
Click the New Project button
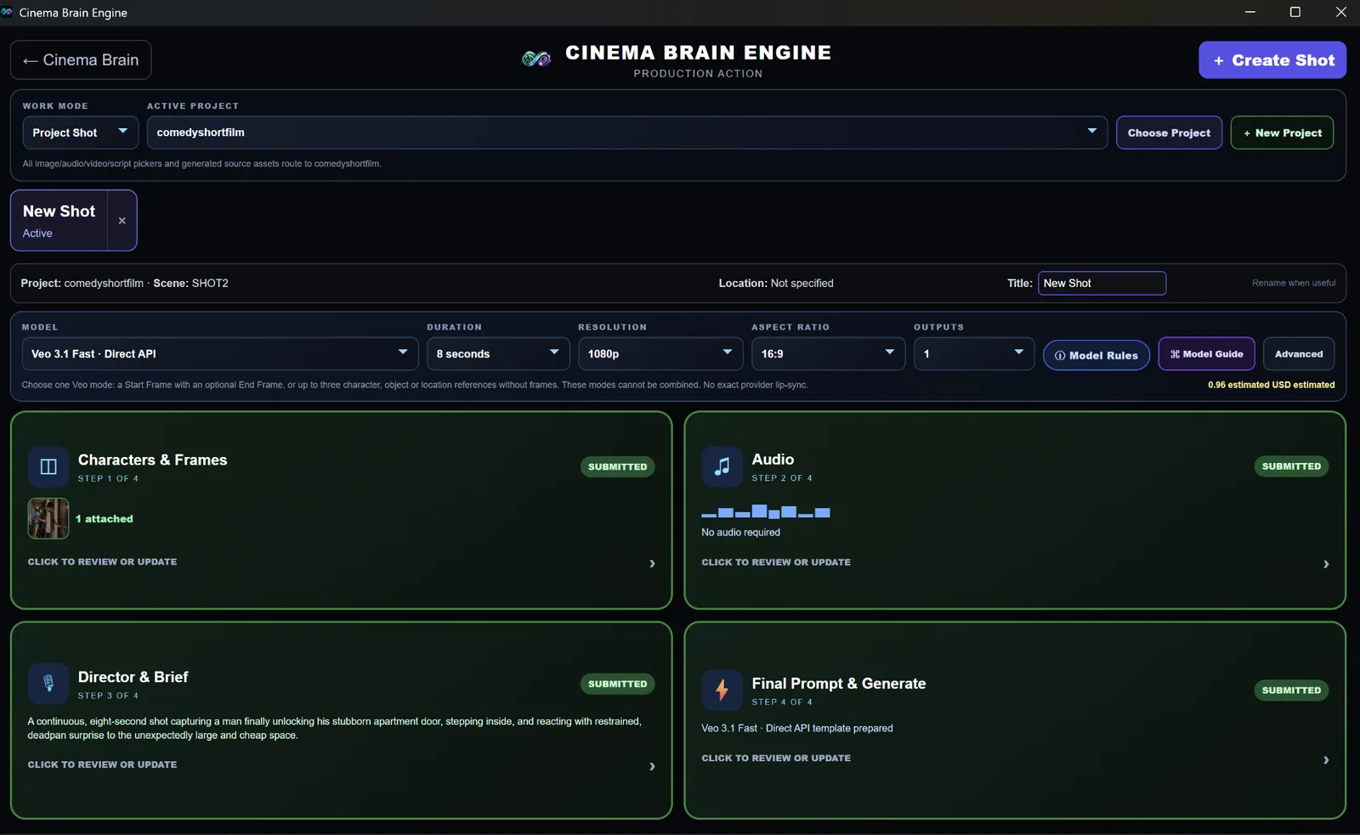click(1282, 133)
